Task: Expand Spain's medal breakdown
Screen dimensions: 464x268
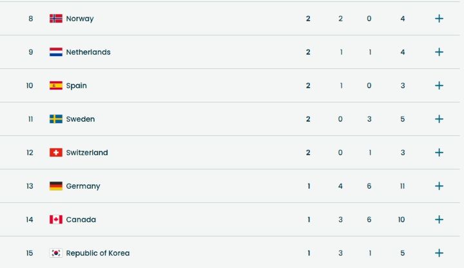Action: pos(439,86)
